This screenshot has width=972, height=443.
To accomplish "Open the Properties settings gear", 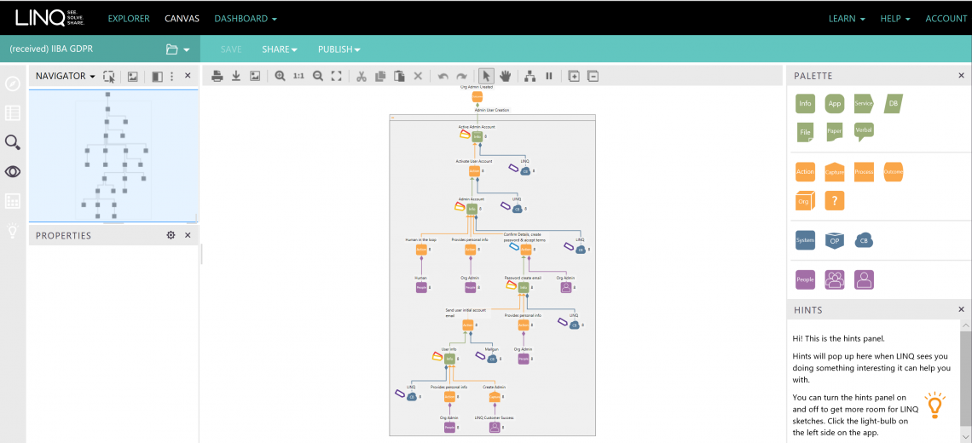I will [171, 235].
